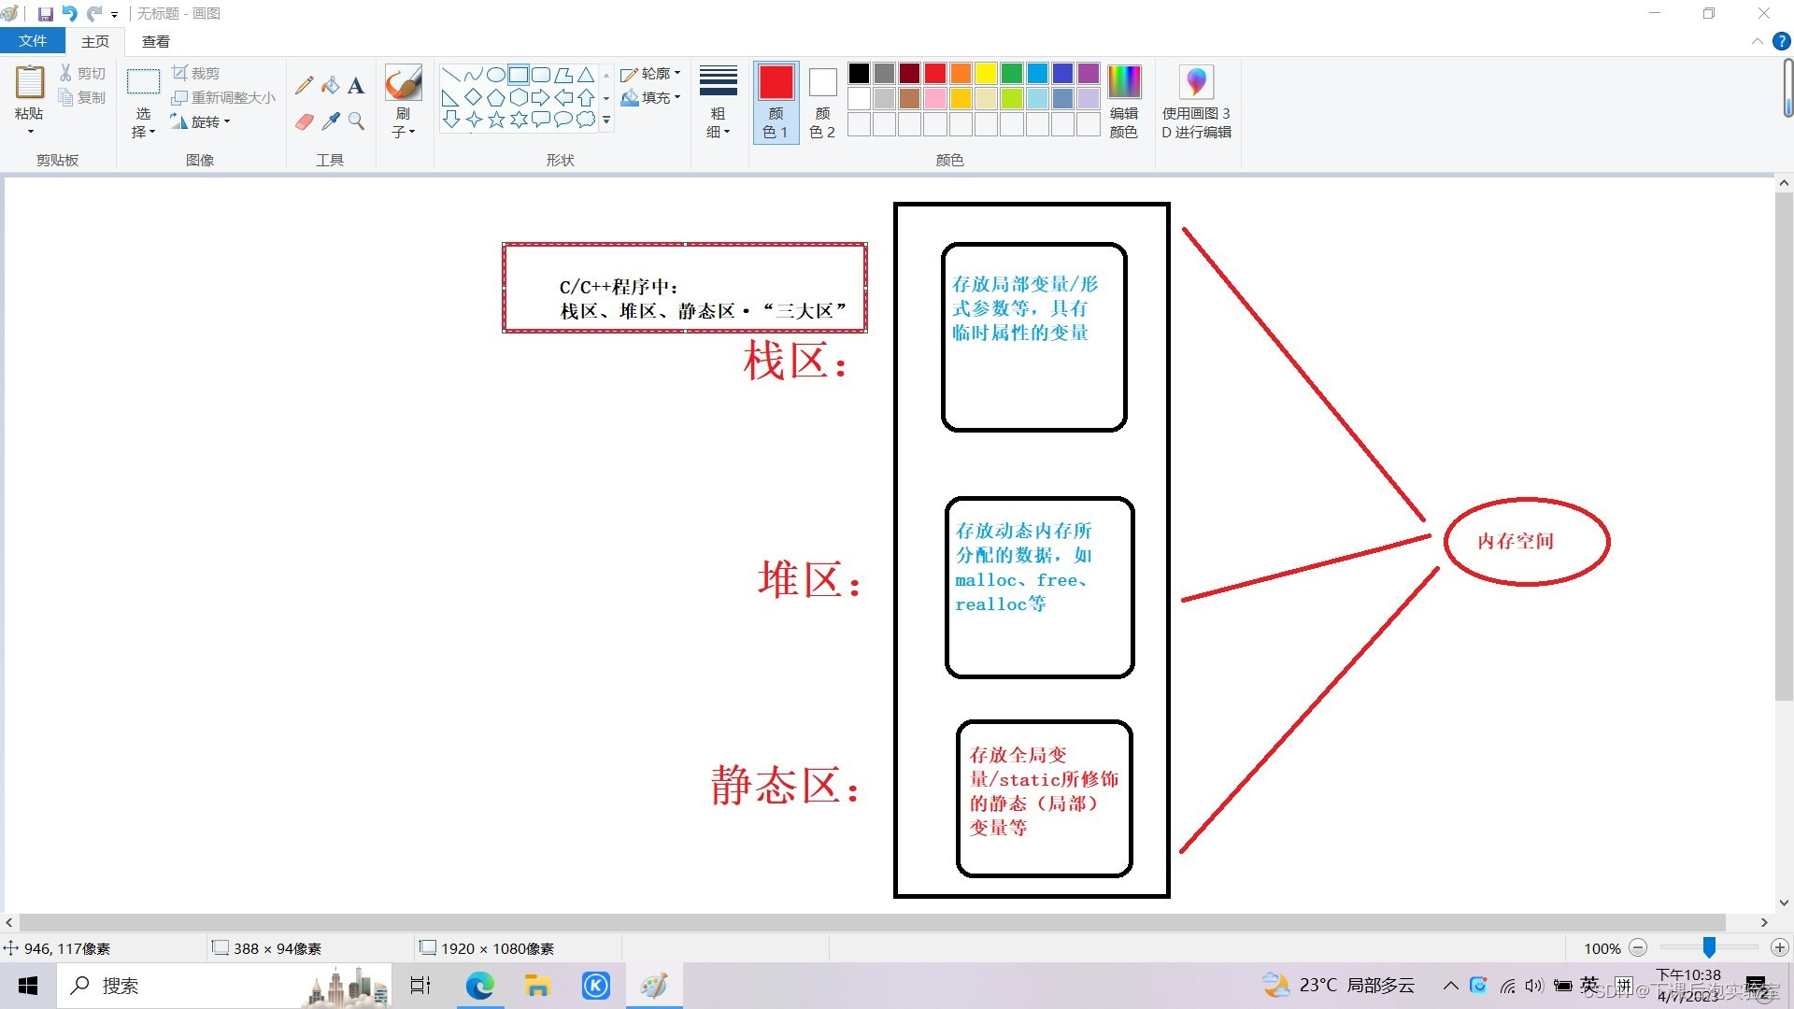Click the Save icon in the title bar
This screenshot has height=1009, width=1794.
(44, 13)
